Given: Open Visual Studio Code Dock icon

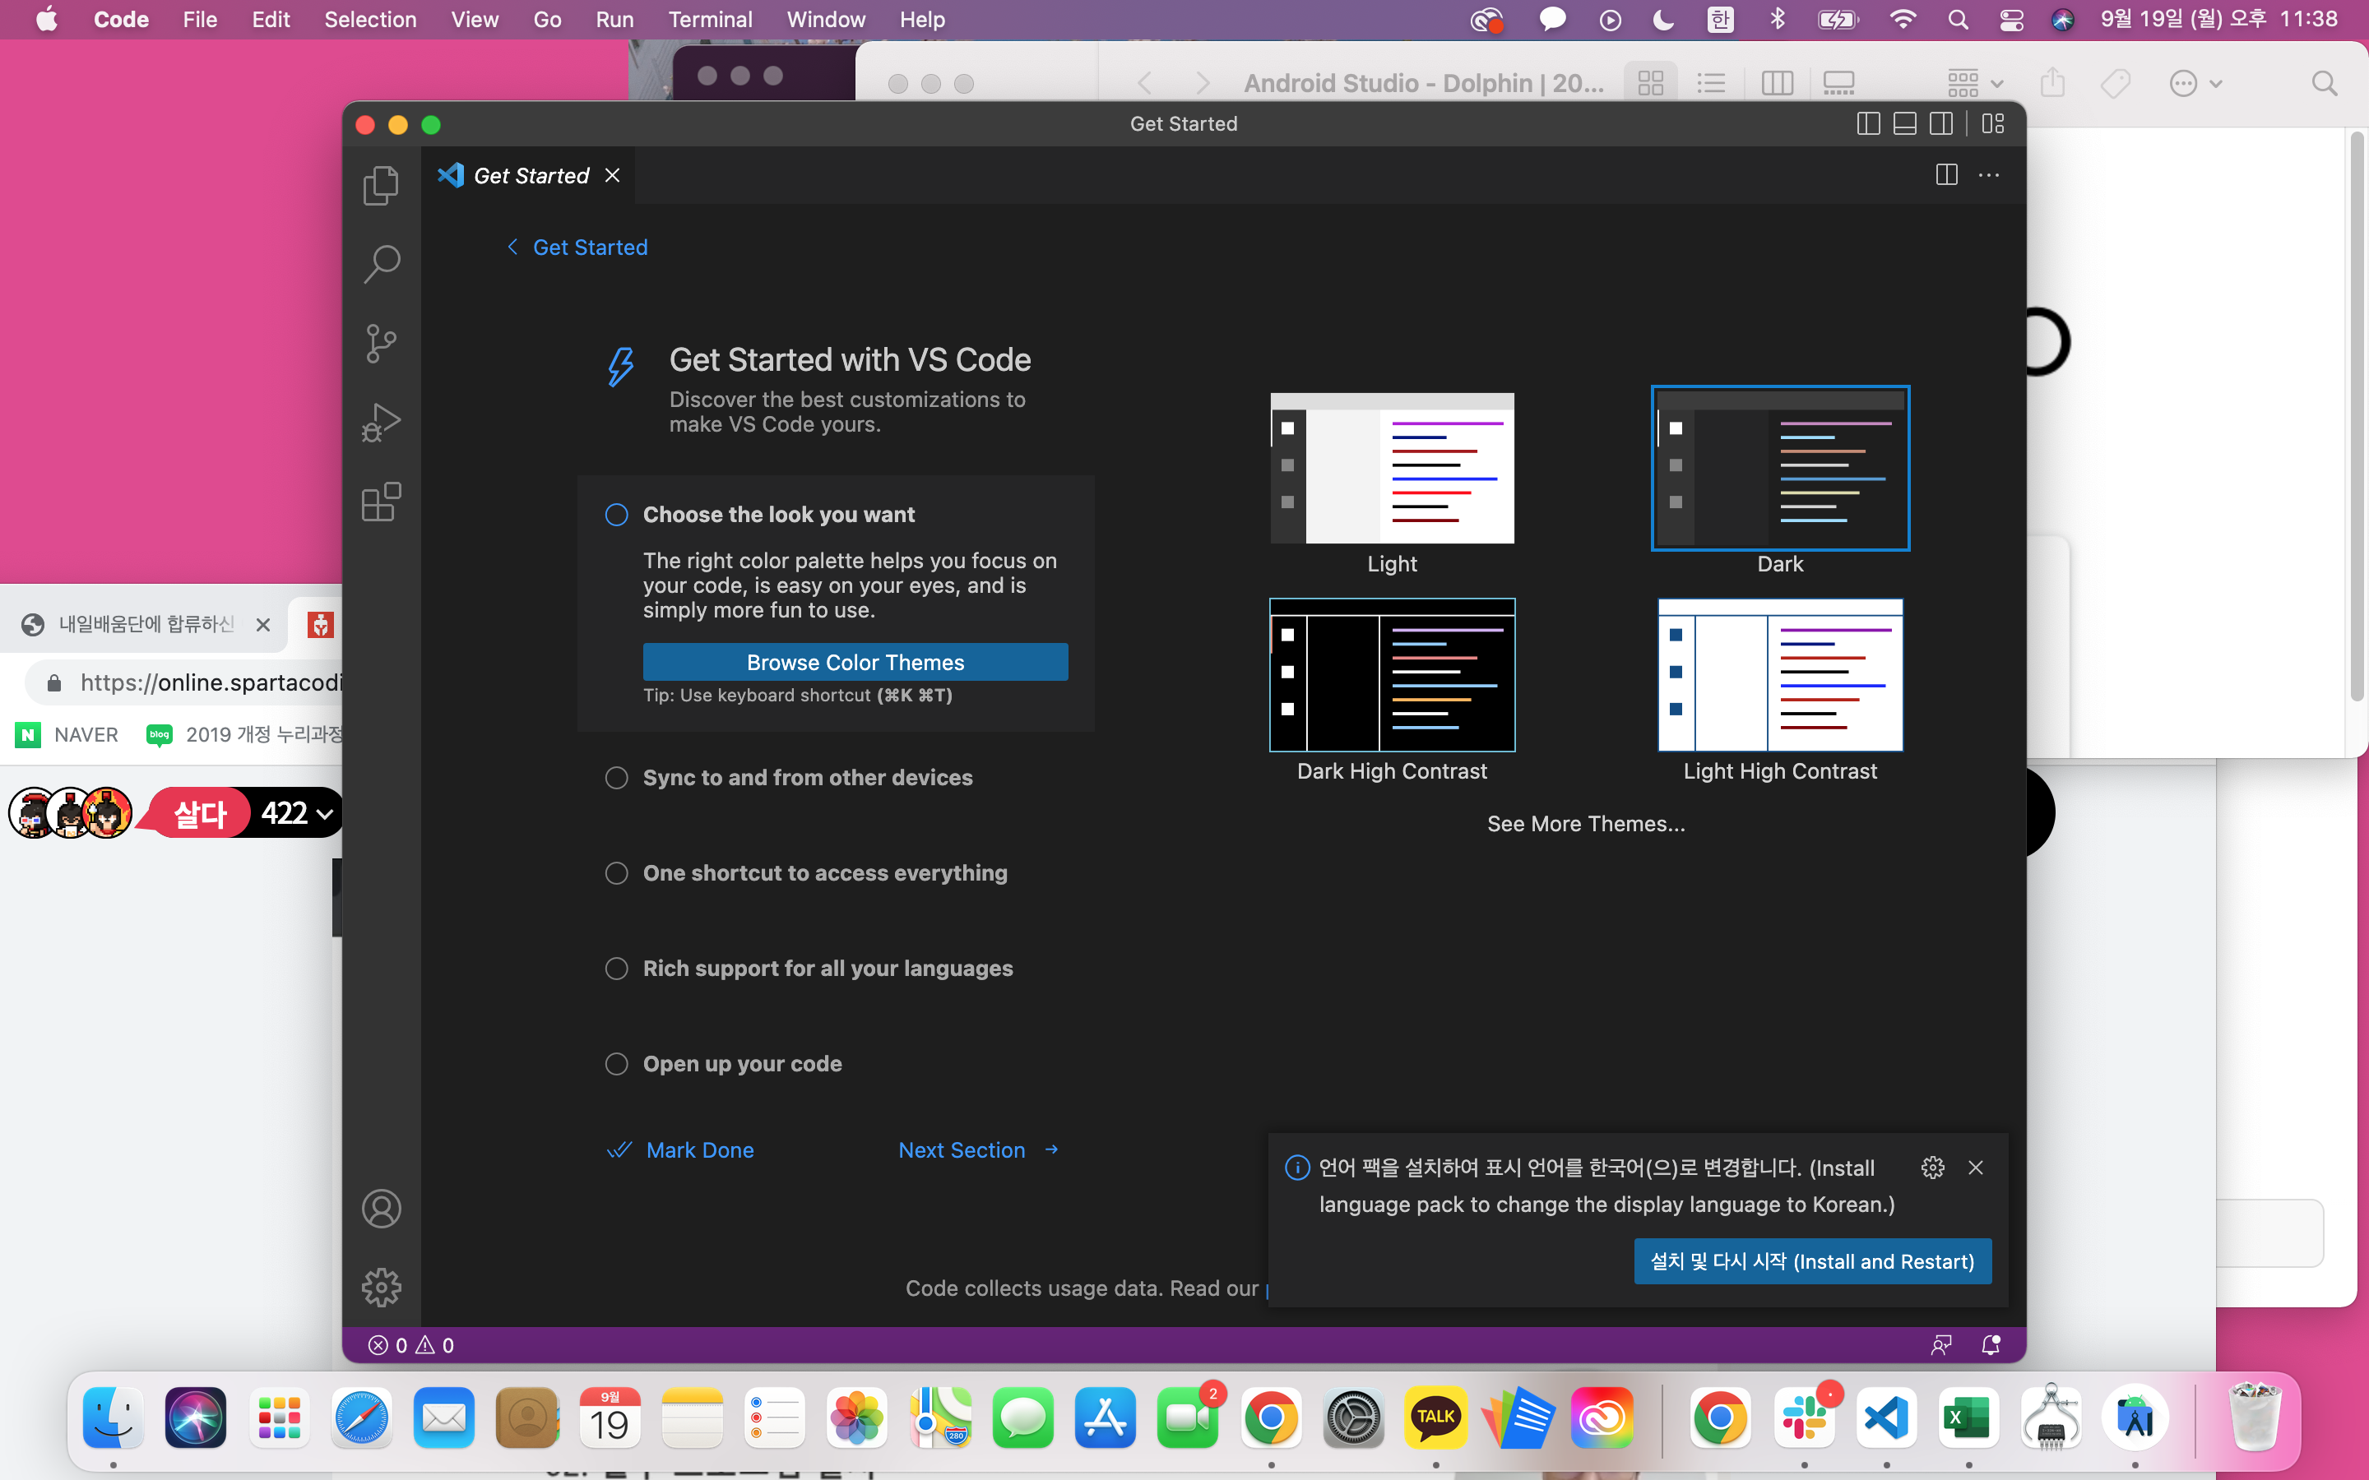Looking at the screenshot, I should [x=1886, y=1418].
